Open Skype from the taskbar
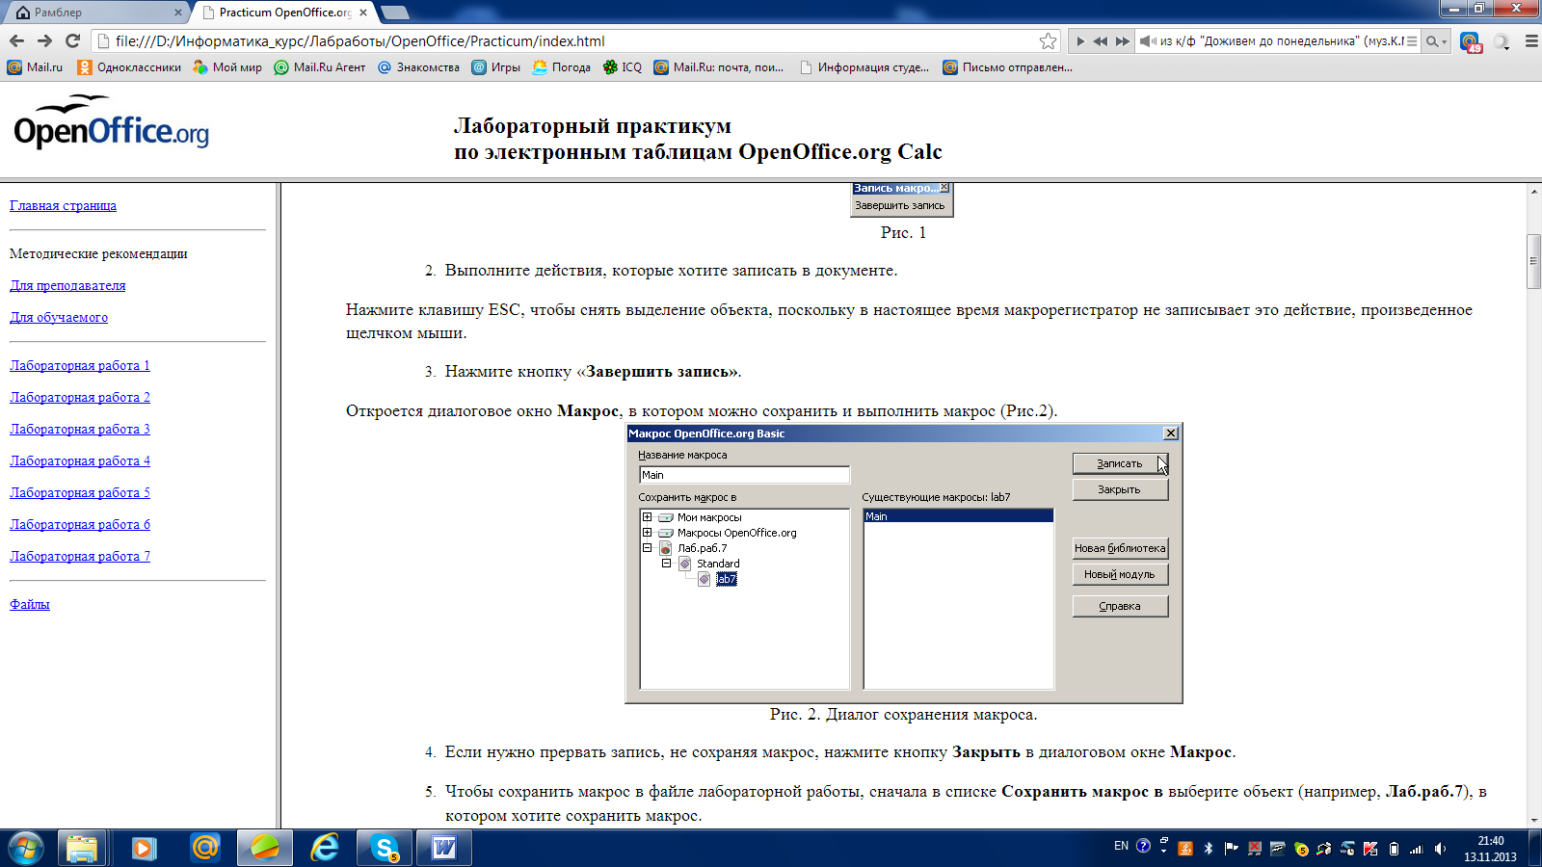The height and width of the screenshot is (867, 1542). (x=385, y=849)
